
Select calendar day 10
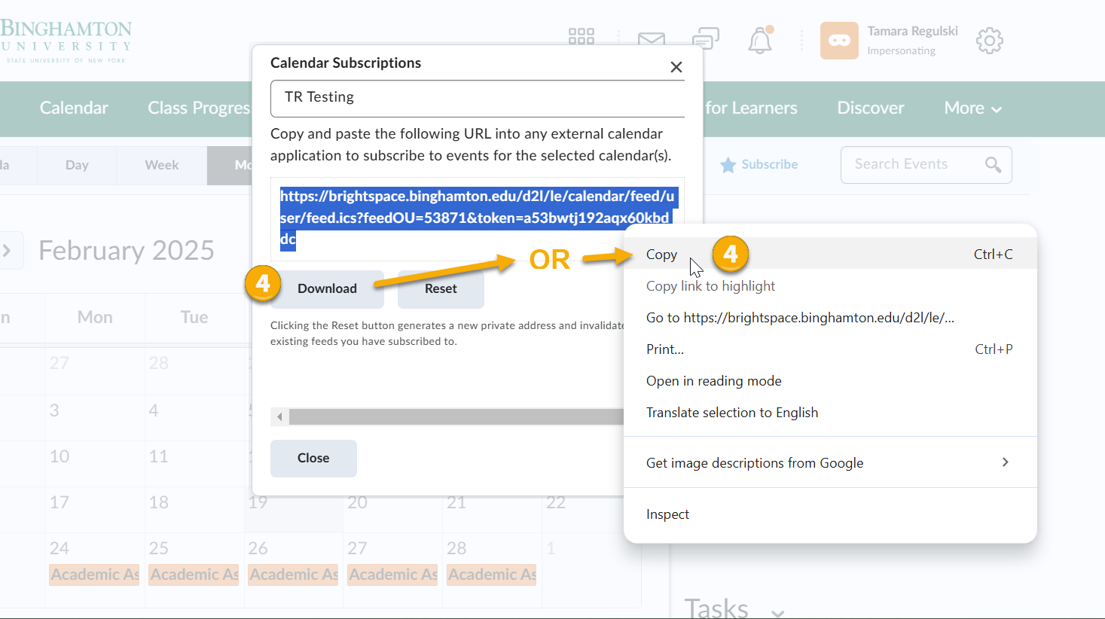tap(60, 456)
